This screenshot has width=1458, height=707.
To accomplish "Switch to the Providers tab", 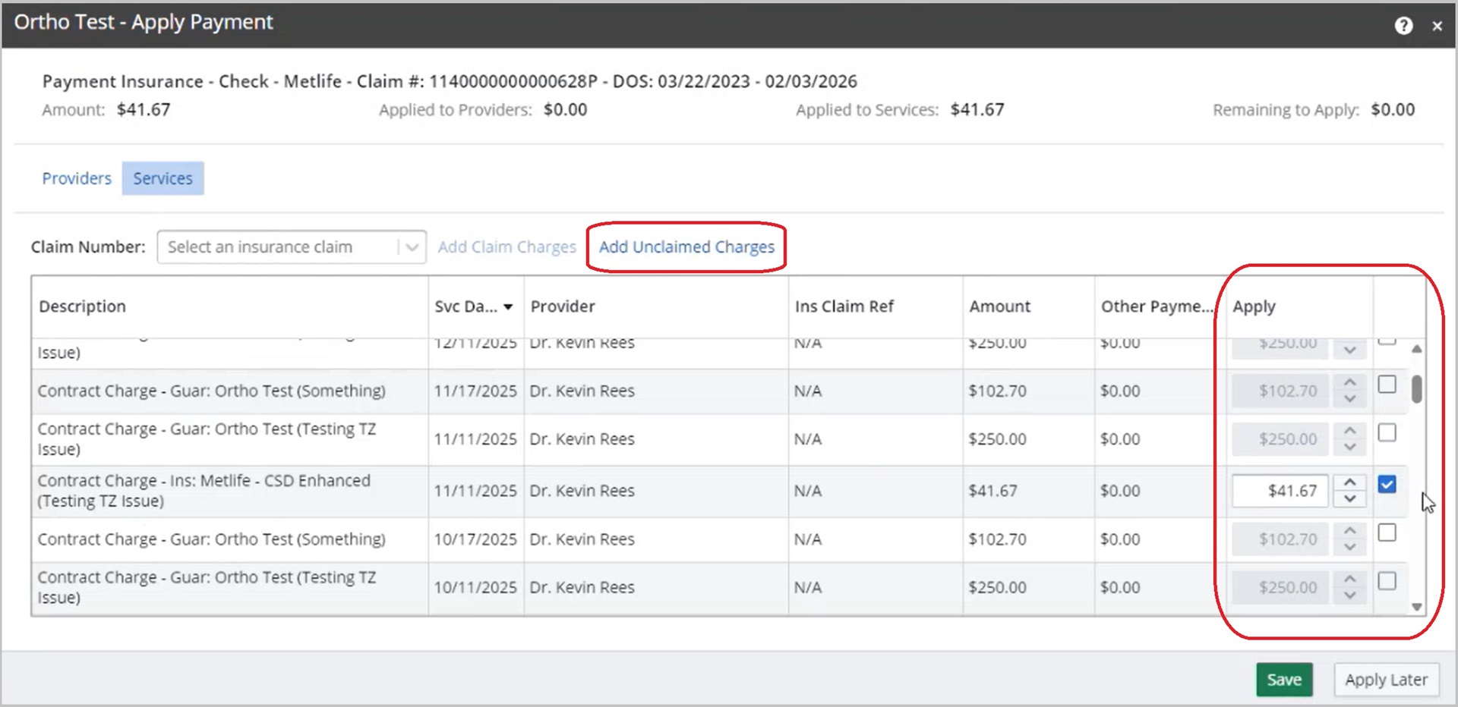I will click(77, 178).
